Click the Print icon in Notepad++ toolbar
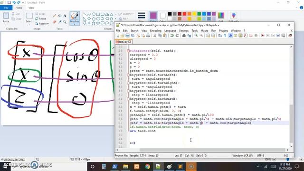This screenshot has height=171, width=304. [148, 36]
